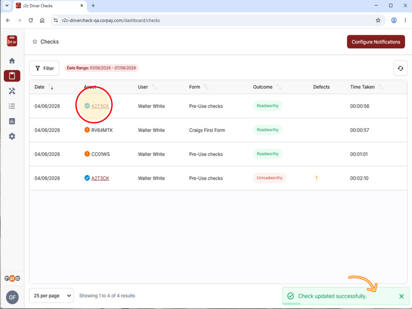This screenshot has height=309, width=412.
Task: Open A2T3CK link in the Roadworthy row
Action: click(100, 106)
